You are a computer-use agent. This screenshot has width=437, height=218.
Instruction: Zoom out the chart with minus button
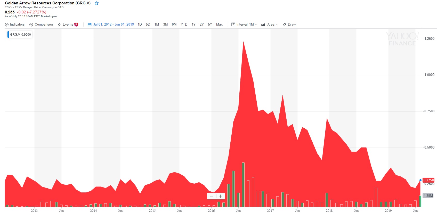(212, 196)
